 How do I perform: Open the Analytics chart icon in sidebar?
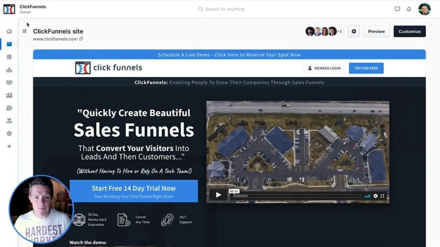click(x=9, y=95)
